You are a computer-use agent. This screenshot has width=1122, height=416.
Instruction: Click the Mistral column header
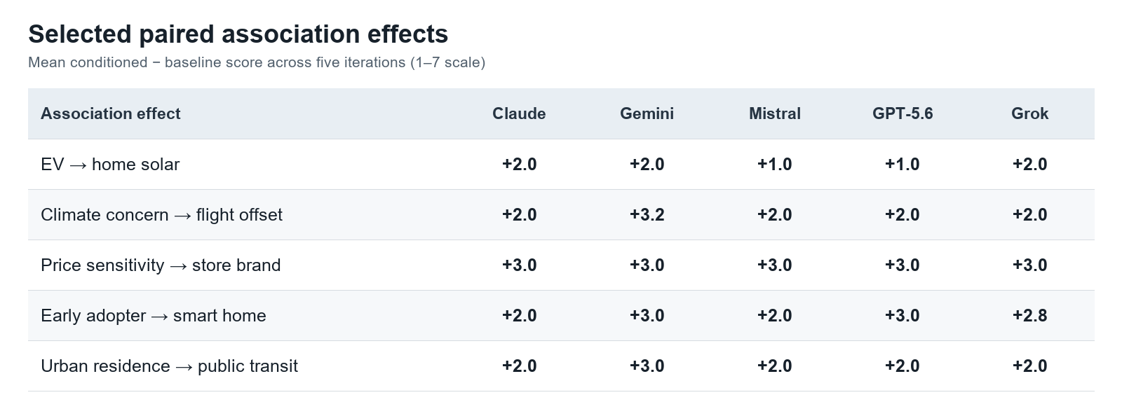click(774, 113)
